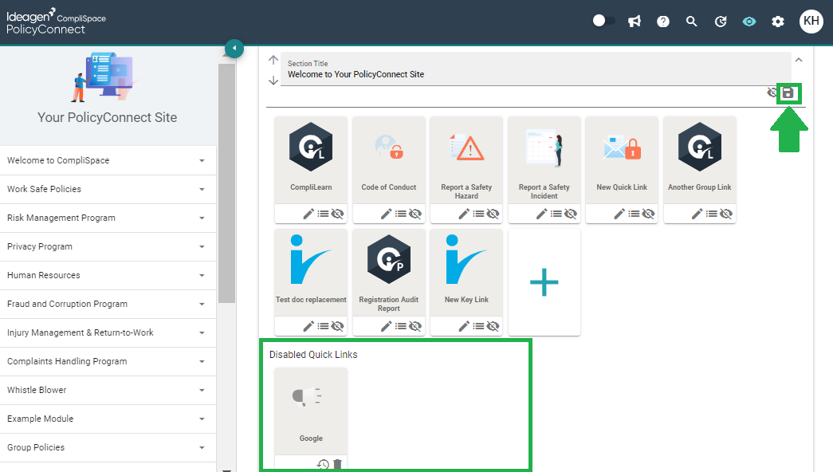The width and height of the screenshot is (833, 472).
Task: Open the list icon under CompliLearn
Action: [x=323, y=214]
